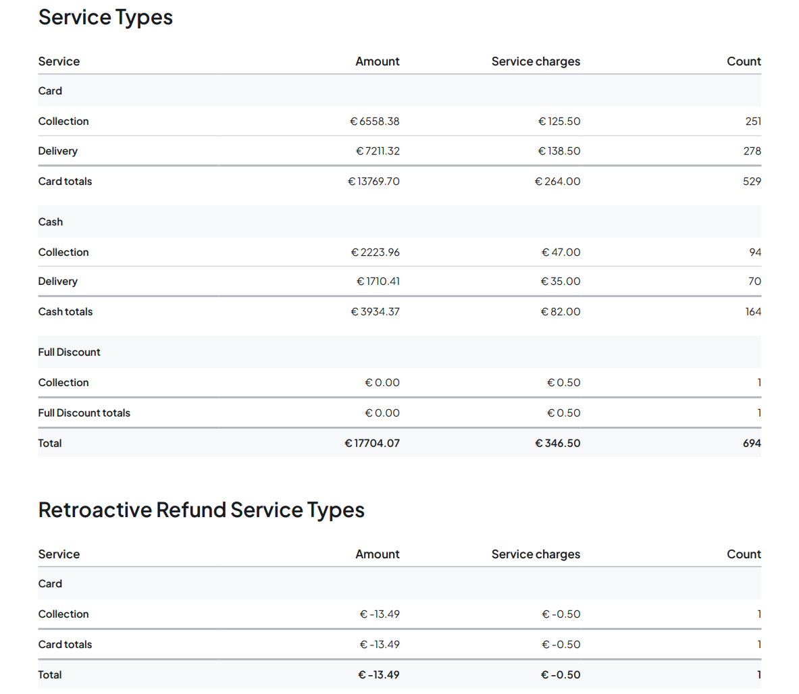Select the Card collection service charge €125.50
Image resolution: width=799 pixels, height=694 pixels.
pyautogui.click(x=559, y=122)
